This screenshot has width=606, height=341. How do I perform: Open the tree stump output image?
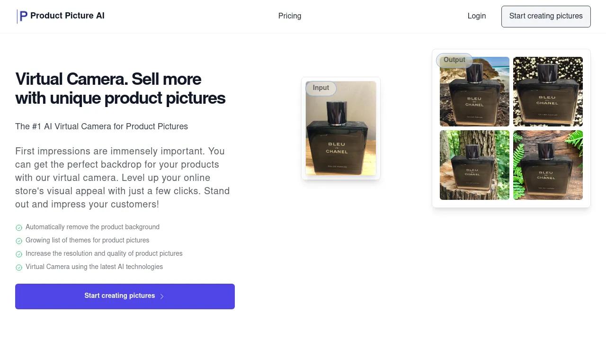474,165
